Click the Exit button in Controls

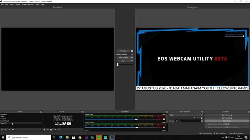tap(227, 127)
